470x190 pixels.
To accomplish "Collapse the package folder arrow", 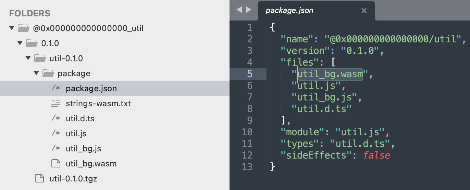I will coord(37,73).
